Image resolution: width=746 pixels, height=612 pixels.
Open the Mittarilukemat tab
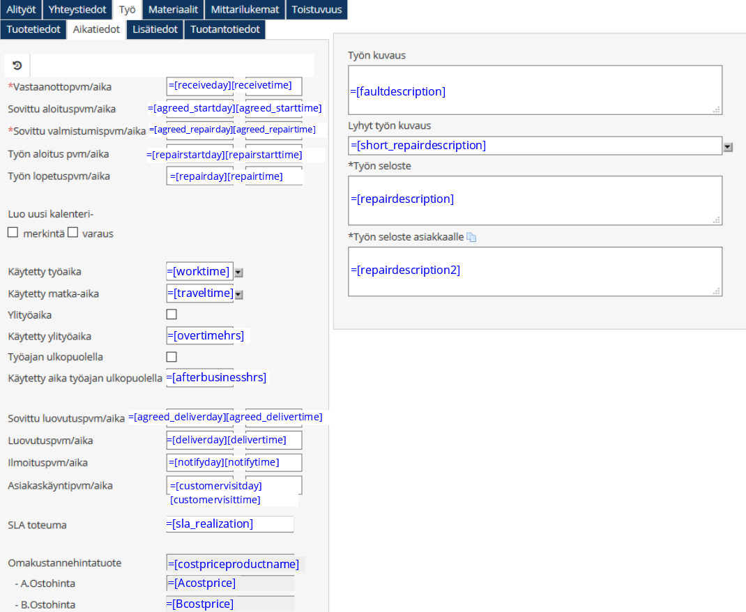pyautogui.click(x=245, y=10)
